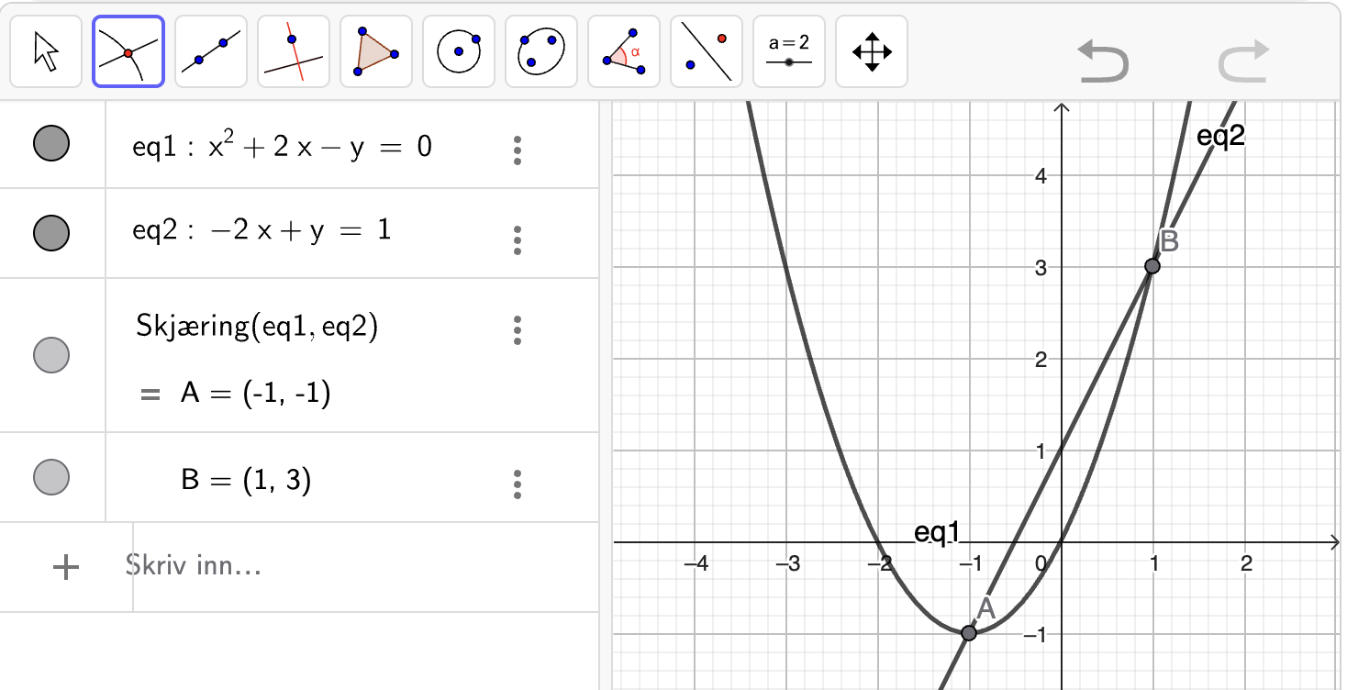Screen dimensions: 1347x690
Task: Select the Circle with center tool
Action: click(x=459, y=51)
